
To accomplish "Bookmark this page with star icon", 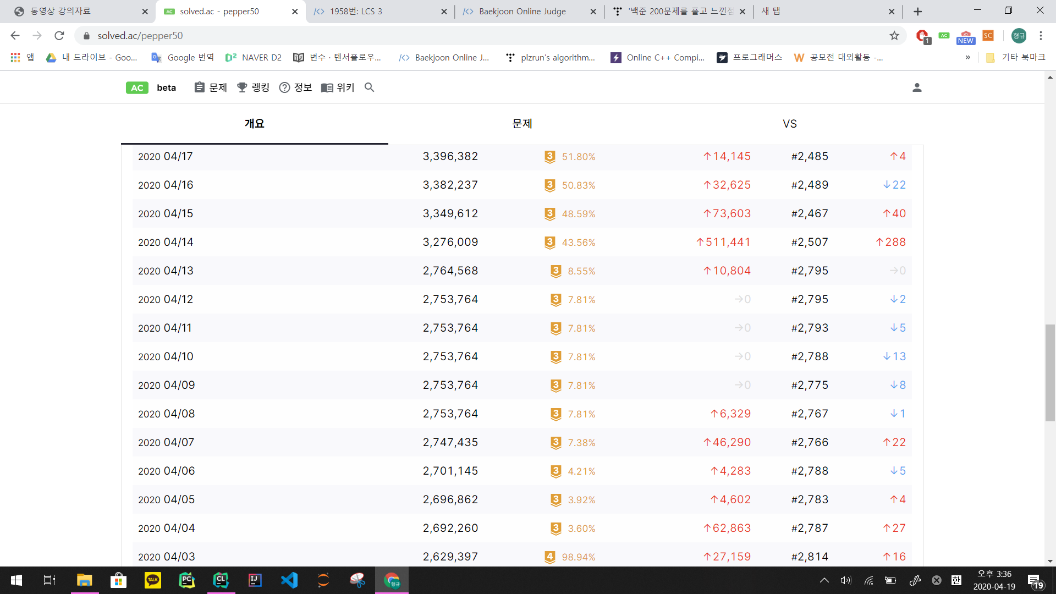I will 894,36.
